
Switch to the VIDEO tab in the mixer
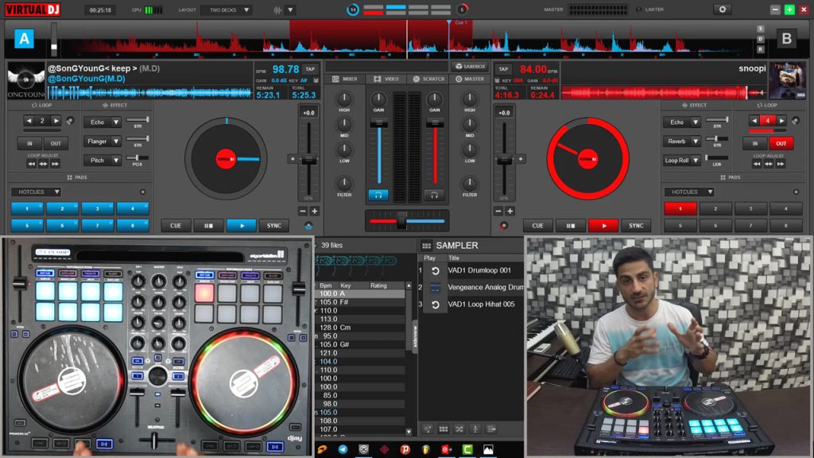(387, 80)
